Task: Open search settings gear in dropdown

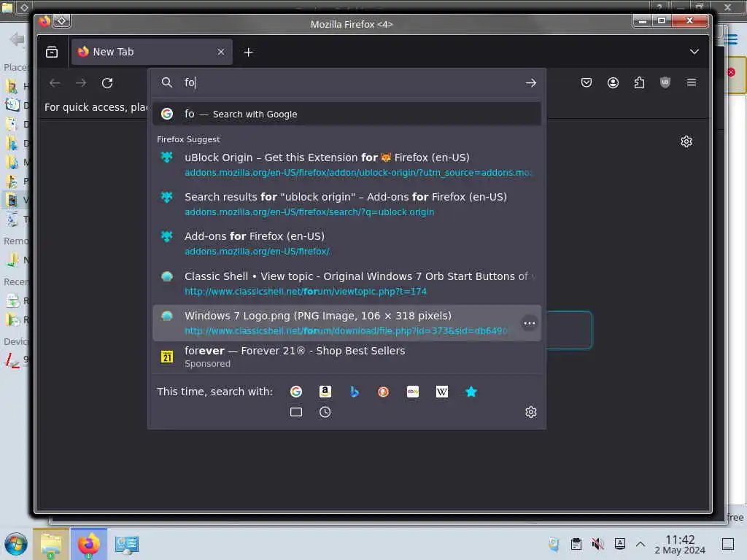Action: [531, 412]
